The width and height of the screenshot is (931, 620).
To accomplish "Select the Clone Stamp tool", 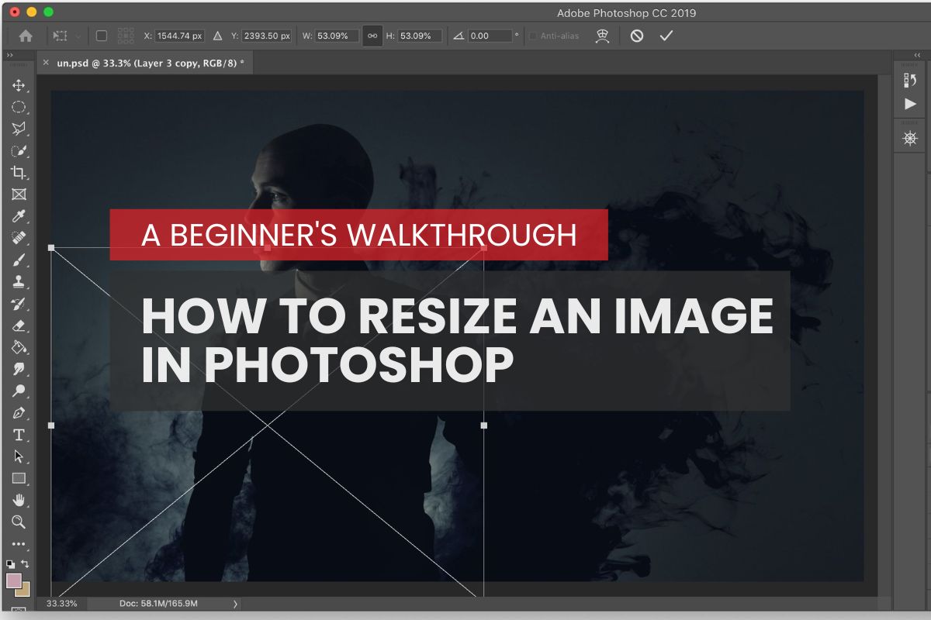I will (x=19, y=281).
